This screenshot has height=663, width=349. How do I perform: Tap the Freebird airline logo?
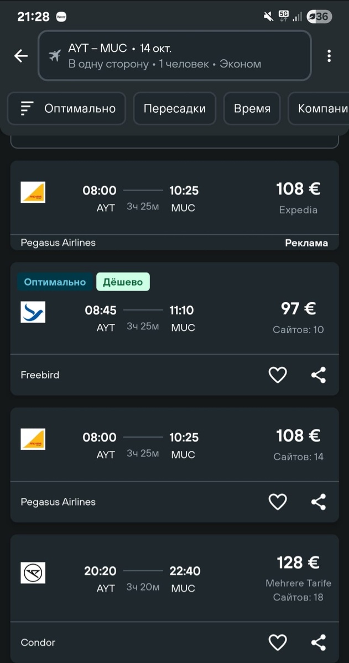tap(33, 312)
